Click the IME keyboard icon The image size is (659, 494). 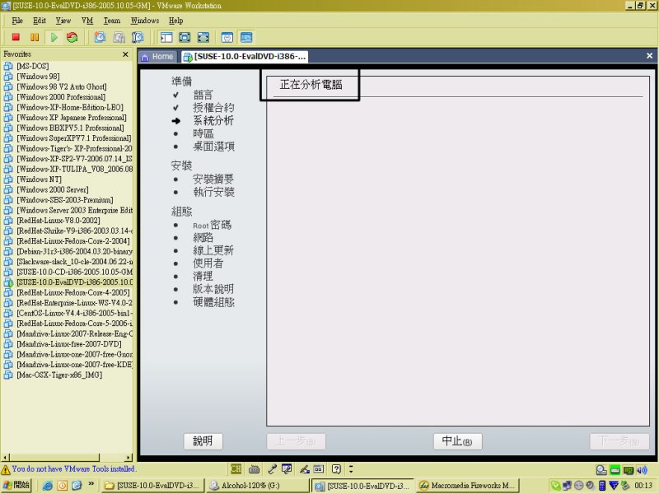pyautogui.click(x=254, y=469)
